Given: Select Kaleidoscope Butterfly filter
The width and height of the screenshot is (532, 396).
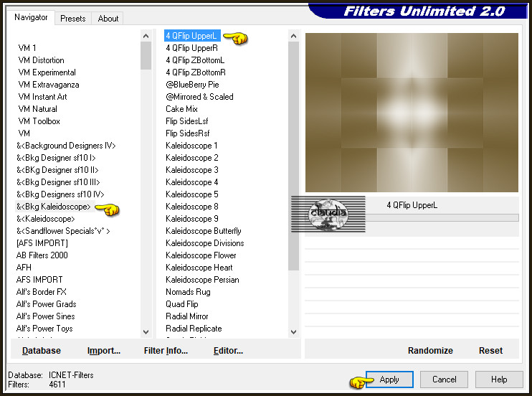Looking at the screenshot, I should point(204,231).
